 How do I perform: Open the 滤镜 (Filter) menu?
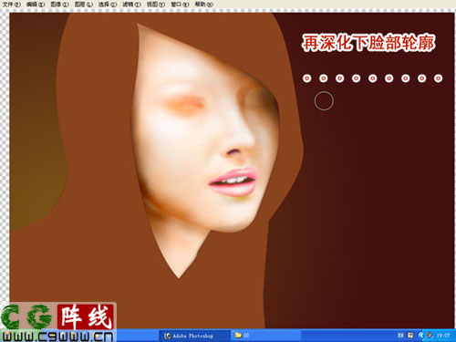point(131,5)
